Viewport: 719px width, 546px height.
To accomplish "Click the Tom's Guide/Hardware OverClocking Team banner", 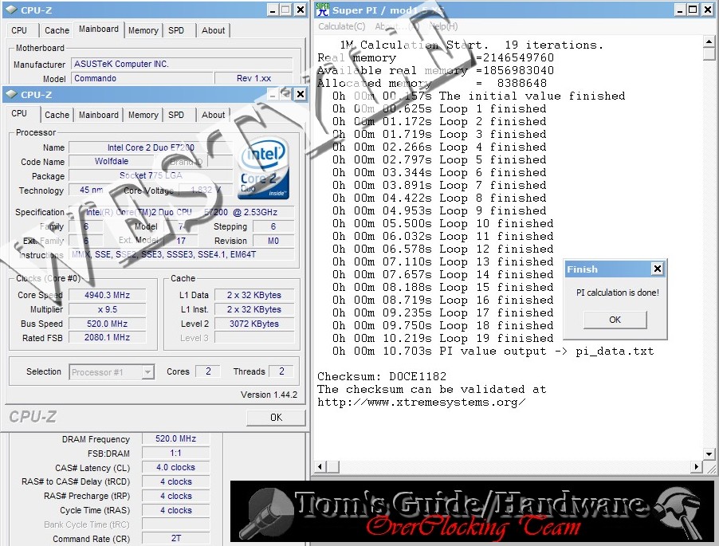I will click(472, 512).
